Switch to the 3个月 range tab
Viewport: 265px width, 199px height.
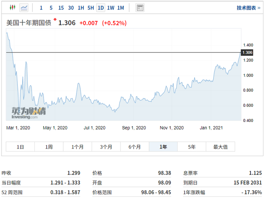point(106,147)
